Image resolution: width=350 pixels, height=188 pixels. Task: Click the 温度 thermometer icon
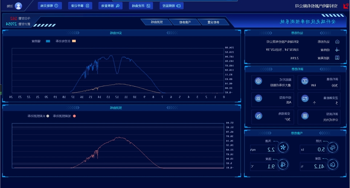[283, 165]
